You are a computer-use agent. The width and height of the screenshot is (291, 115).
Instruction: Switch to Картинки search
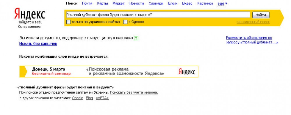tap(205, 3)
